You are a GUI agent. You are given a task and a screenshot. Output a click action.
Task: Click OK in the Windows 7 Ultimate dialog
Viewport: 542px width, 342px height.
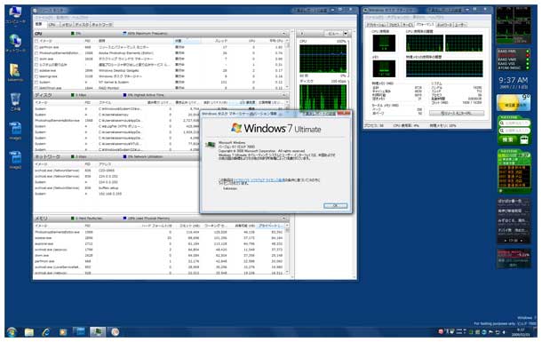[335, 205]
